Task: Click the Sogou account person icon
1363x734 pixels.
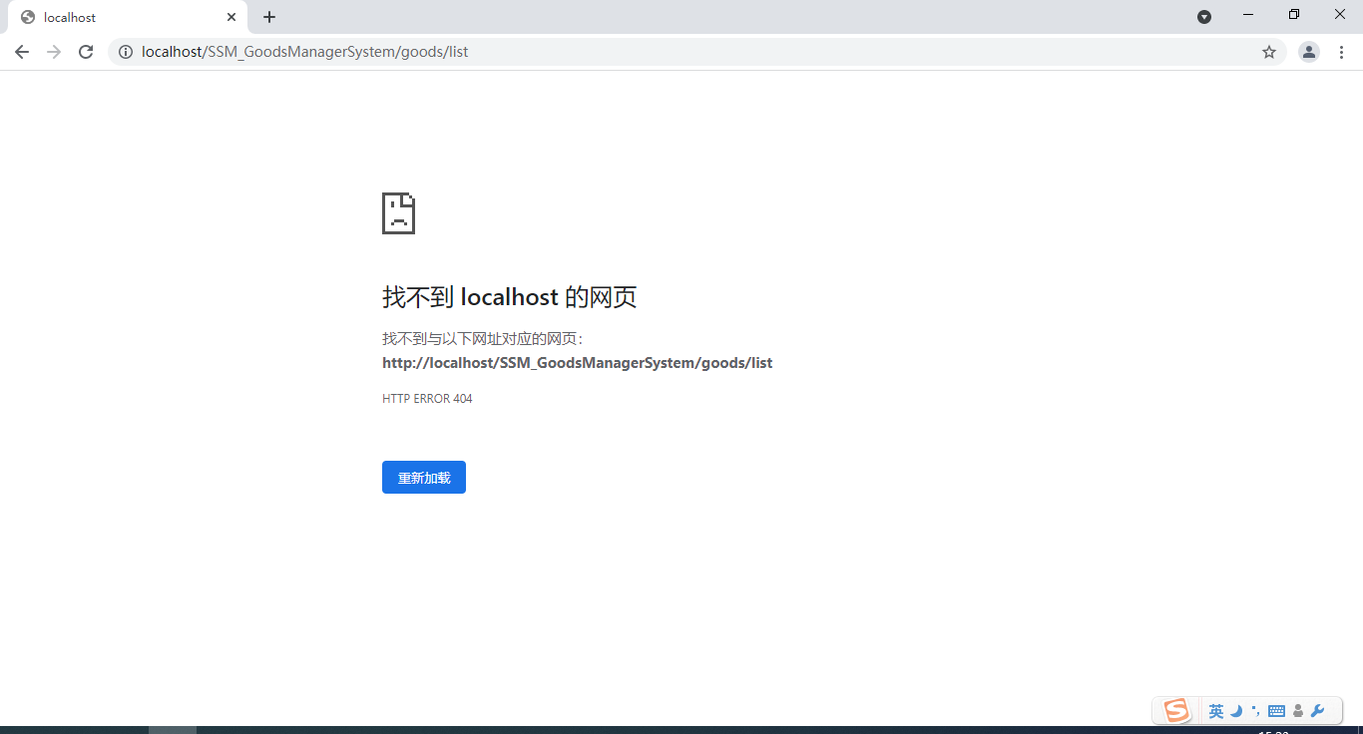Action: (x=1297, y=710)
